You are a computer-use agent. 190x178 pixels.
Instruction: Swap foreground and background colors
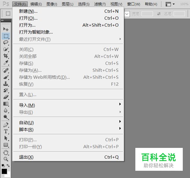tap(8, 166)
